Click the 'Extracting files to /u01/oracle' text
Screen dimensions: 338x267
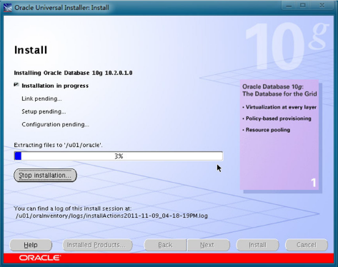click(x=58, y=145)
